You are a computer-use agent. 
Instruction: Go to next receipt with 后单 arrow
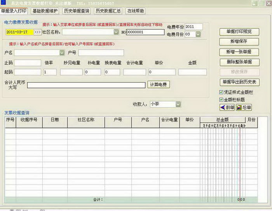(x=244, y=107)
